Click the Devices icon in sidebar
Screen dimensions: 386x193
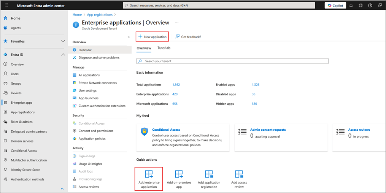[5, 93]
